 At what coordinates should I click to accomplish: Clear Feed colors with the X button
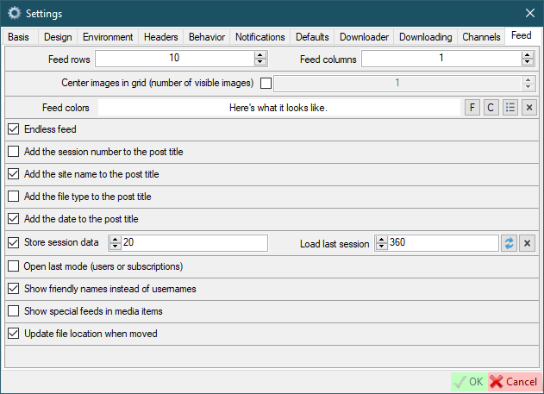529,108
